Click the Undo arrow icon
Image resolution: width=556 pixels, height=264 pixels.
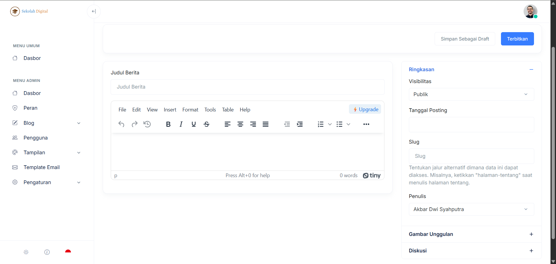pyautogui.click(x=121, y=124)
